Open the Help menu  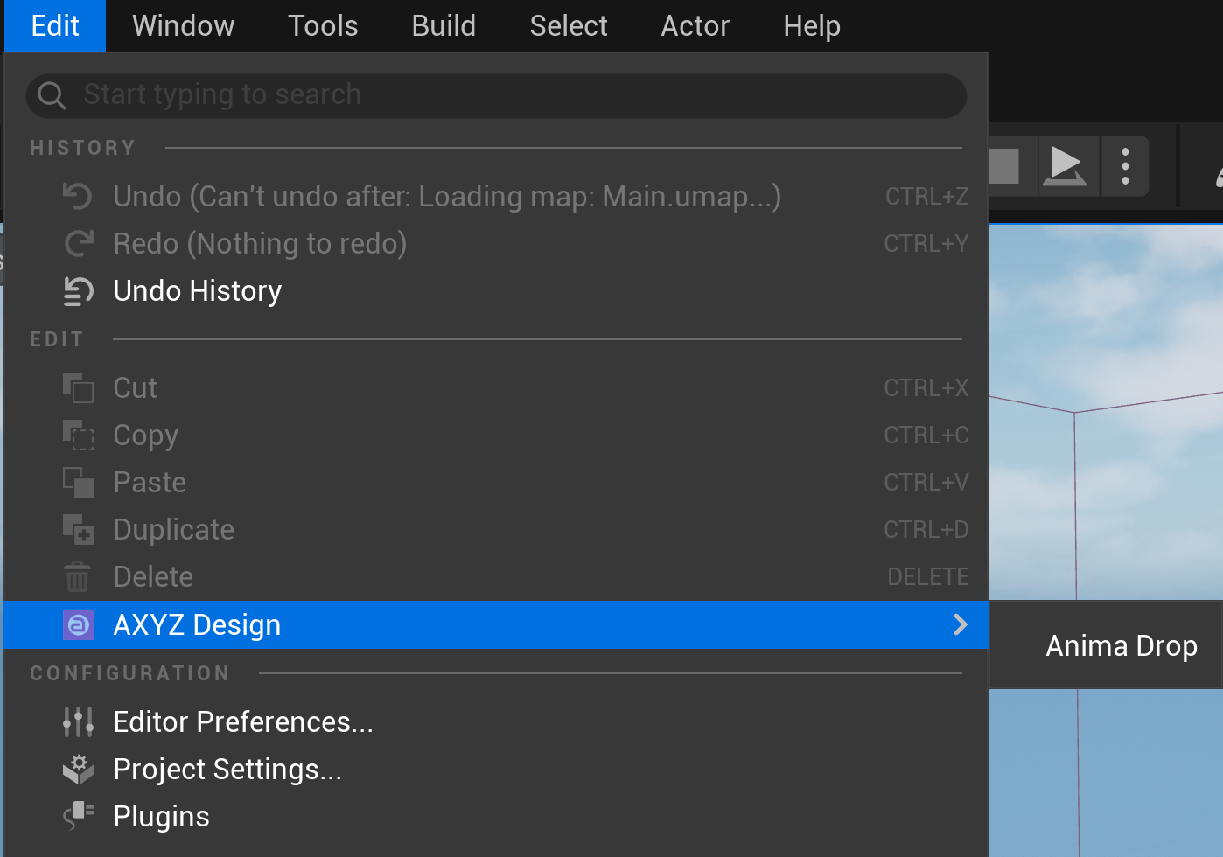812,26
